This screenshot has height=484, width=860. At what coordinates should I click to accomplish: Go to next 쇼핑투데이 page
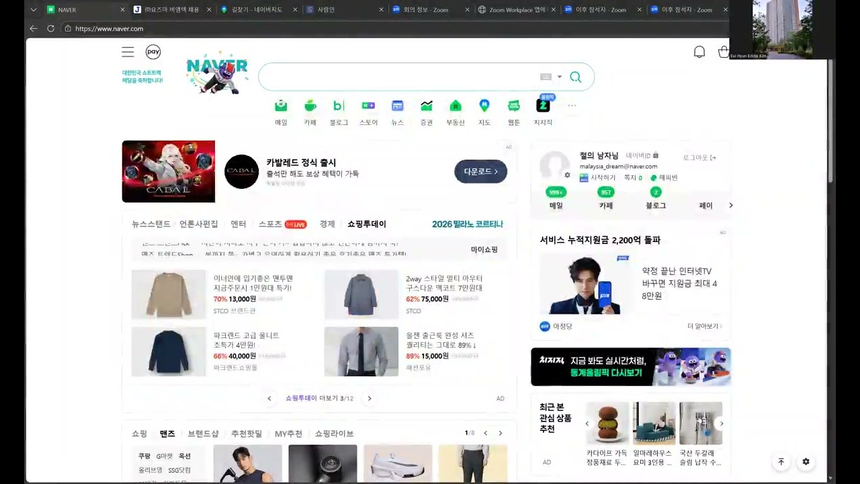pyautogui.click(x=369, y=399)
